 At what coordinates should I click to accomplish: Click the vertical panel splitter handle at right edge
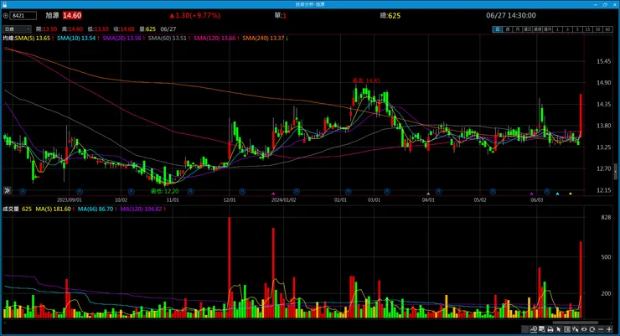point(615,172)
